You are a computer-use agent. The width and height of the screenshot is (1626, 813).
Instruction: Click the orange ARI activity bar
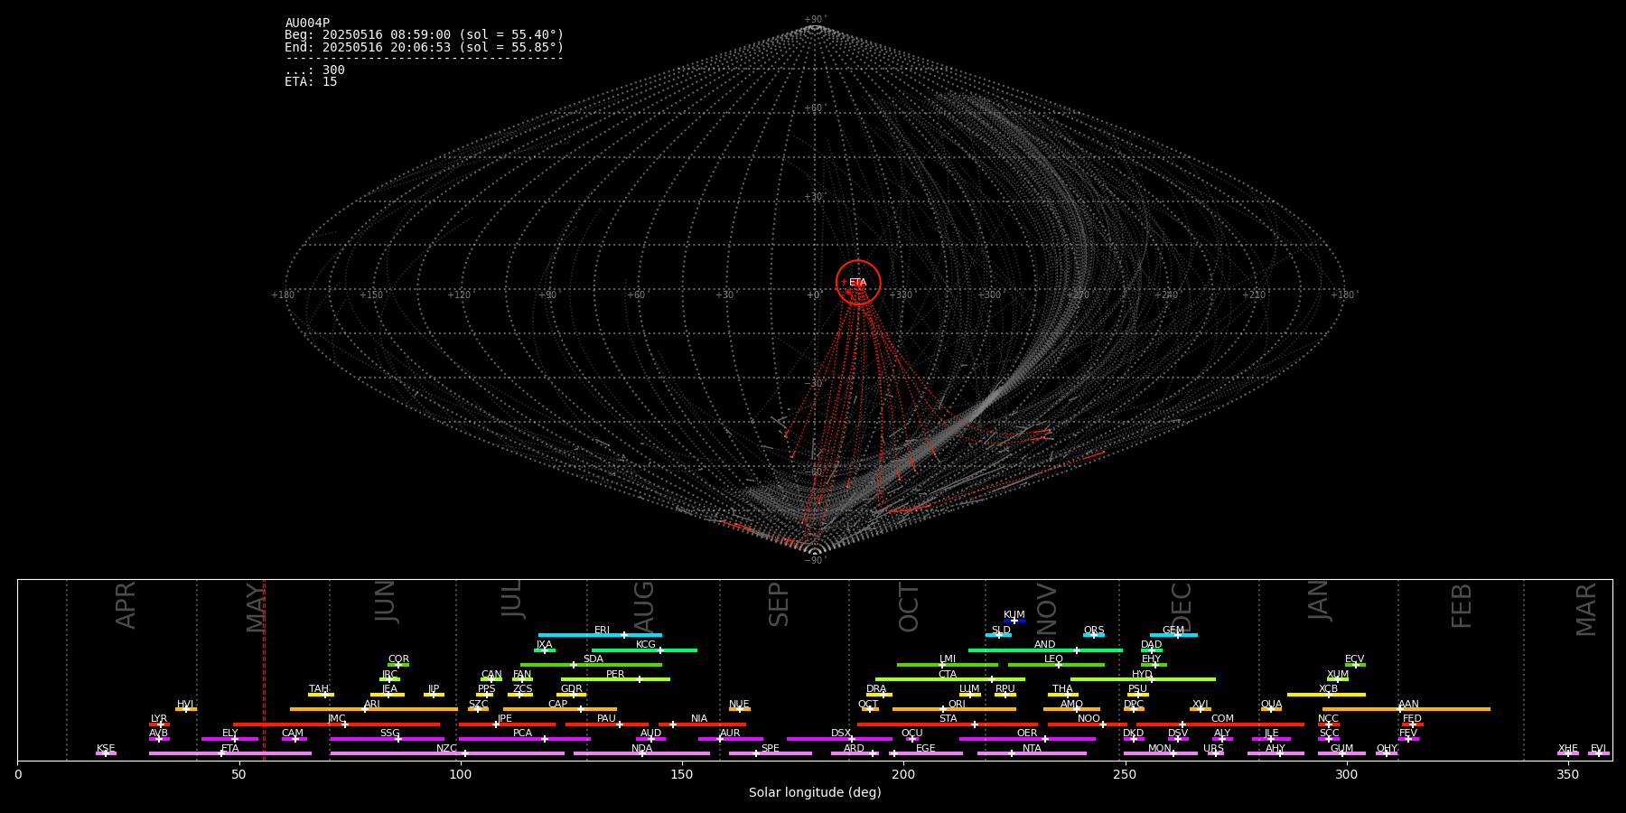pyautogui.click(x=373, y=709)
